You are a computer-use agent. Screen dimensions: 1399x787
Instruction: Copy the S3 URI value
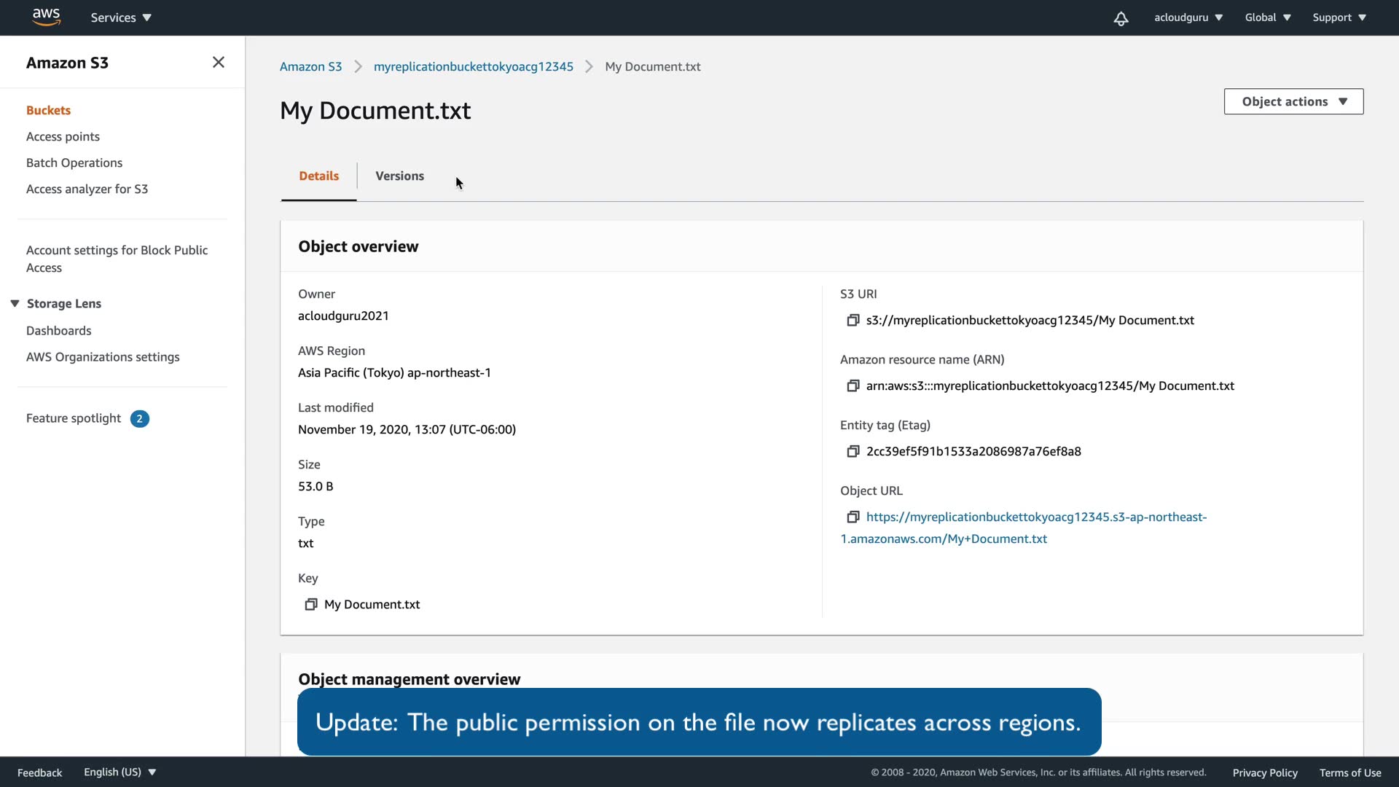coord(853,321)
